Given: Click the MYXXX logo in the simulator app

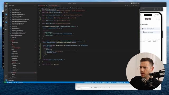Looking at the screenshot, I should (x=148, y=19).
